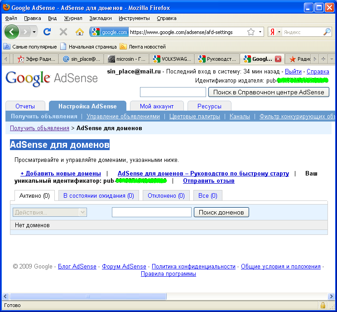The height and width of the screenshot is (312, 337).
Task: Click the horizontal scrollbar right arrow
Action: [331, 296]
